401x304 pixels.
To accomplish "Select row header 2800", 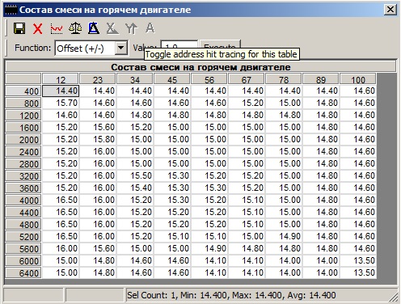I will pyautogui.click(x=23, y=164).
